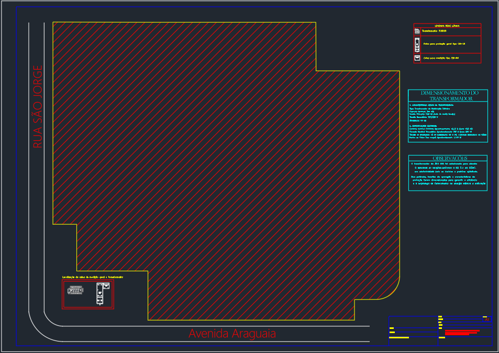Select the red text lines in title block
Image resolution: width=499 pixels, height=353 pixels.
point(462,332)
